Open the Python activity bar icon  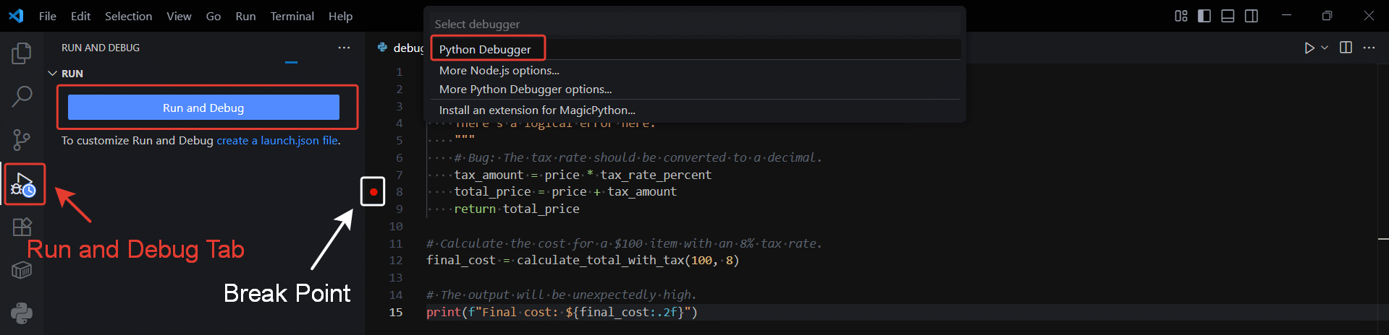click(x=22, y=313)
